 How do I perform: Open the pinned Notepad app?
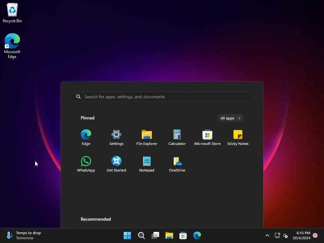[147, 164]
